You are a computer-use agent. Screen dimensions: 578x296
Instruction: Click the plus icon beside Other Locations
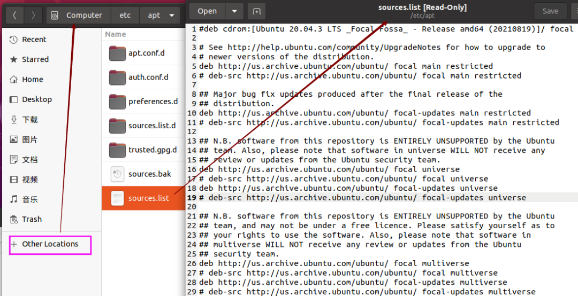pyautogui.click(x=14, y=244)
